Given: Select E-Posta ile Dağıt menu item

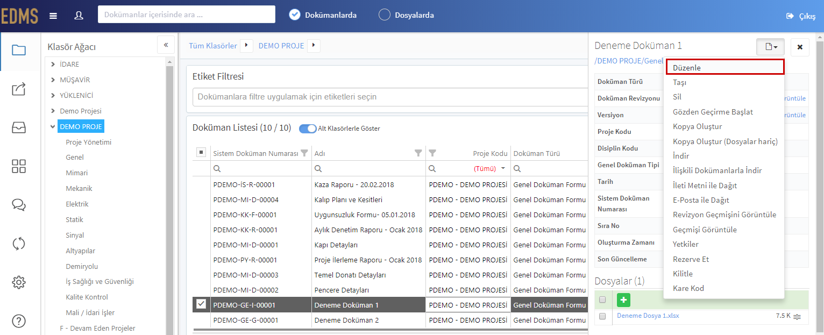Looking at the screenshot, I should click(725, 200).
